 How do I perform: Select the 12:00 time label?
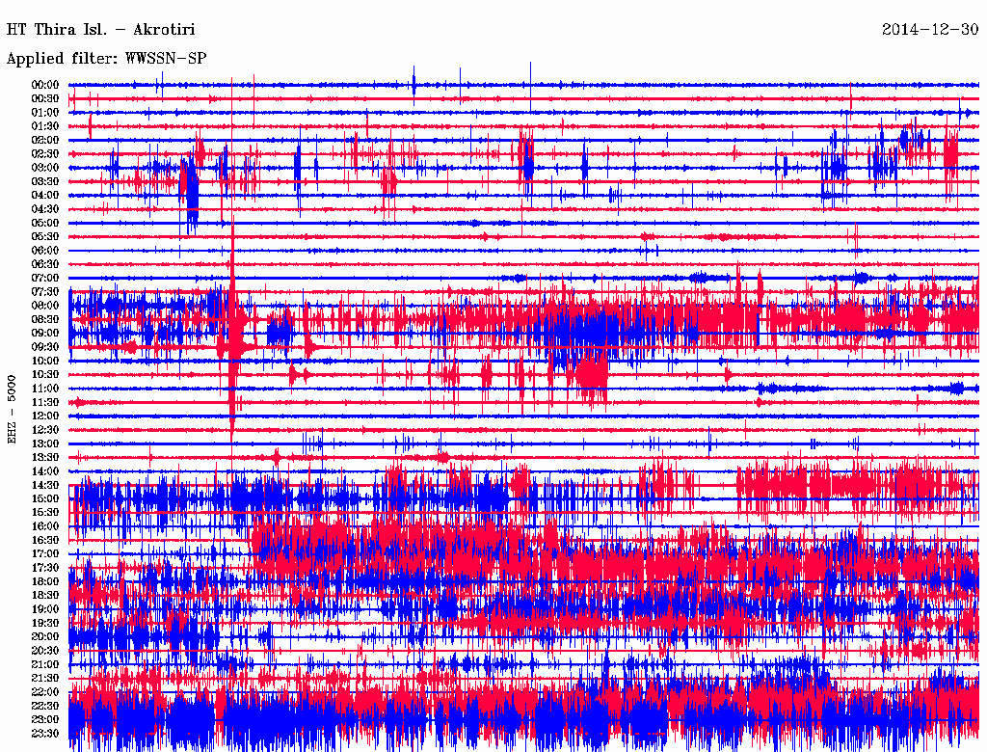(x=45, y=416)
